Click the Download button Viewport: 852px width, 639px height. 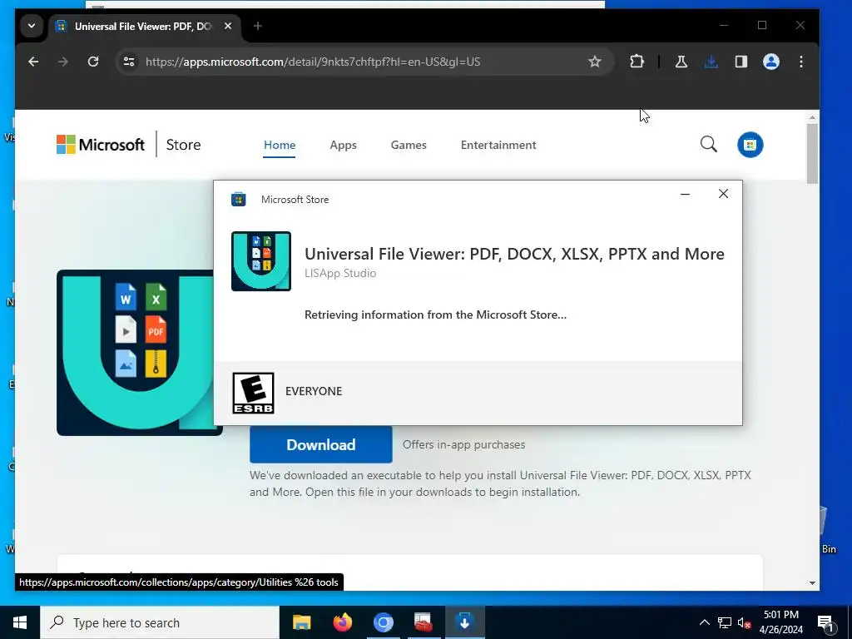(x=320, y=444)
